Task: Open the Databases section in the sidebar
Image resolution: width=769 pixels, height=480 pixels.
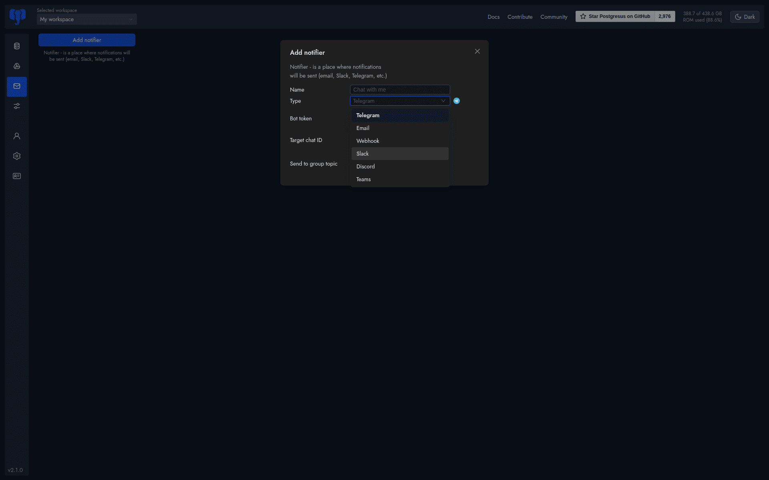Action: (17, 46)
